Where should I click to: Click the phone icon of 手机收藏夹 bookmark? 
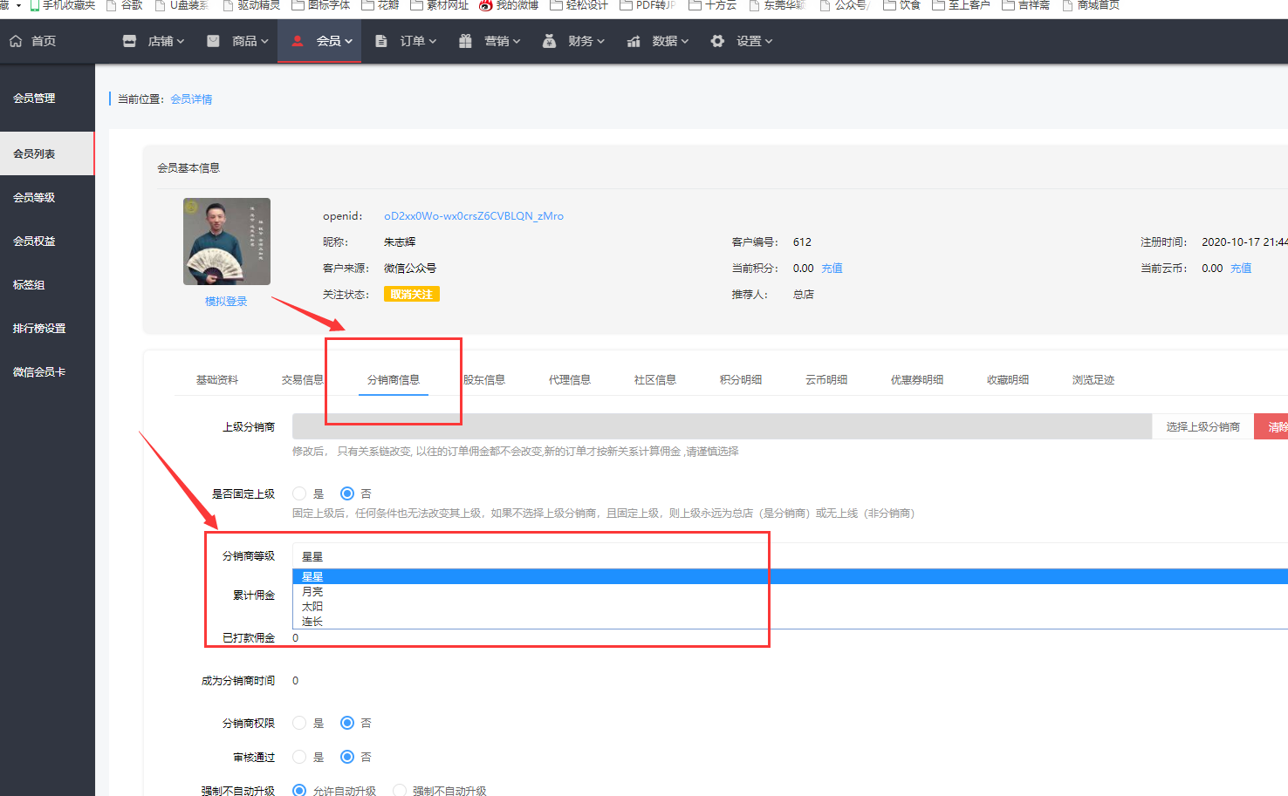35,5
